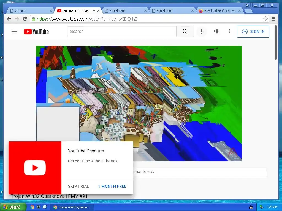Screen dimensions: 282x211
Task: Click the Chrome profile user icon
Action: pos(247,5)
